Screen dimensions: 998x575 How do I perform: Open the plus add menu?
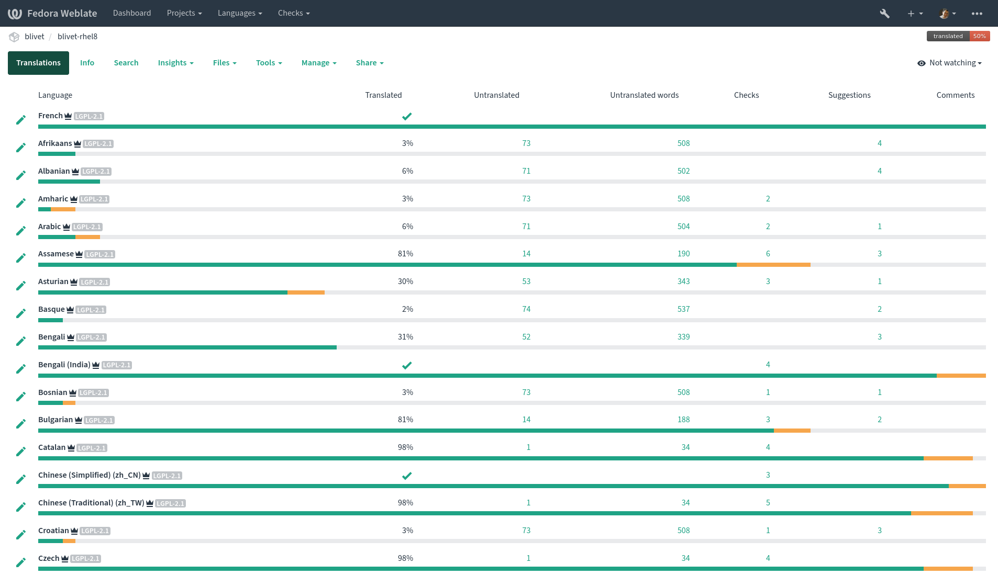pyautogui.click(x=915, y=14)
